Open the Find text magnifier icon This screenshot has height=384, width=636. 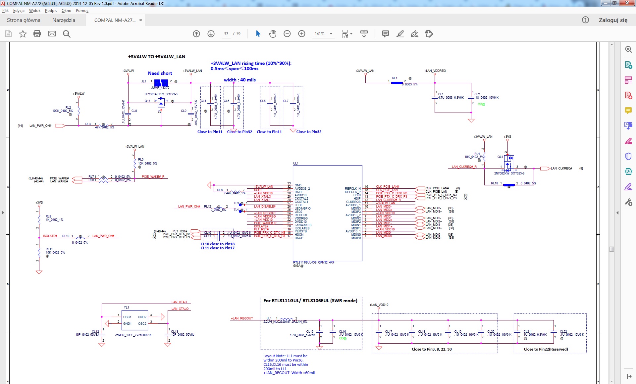coord(67,34)
